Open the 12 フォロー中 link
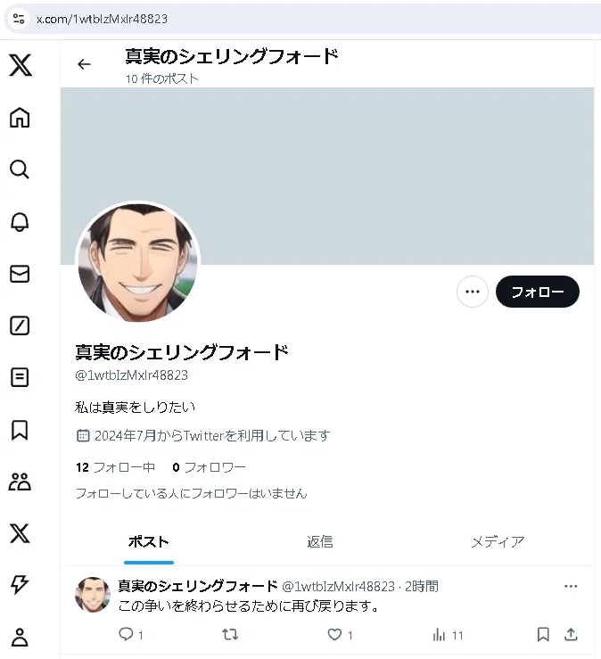601x659 pixels. (116, 467)
